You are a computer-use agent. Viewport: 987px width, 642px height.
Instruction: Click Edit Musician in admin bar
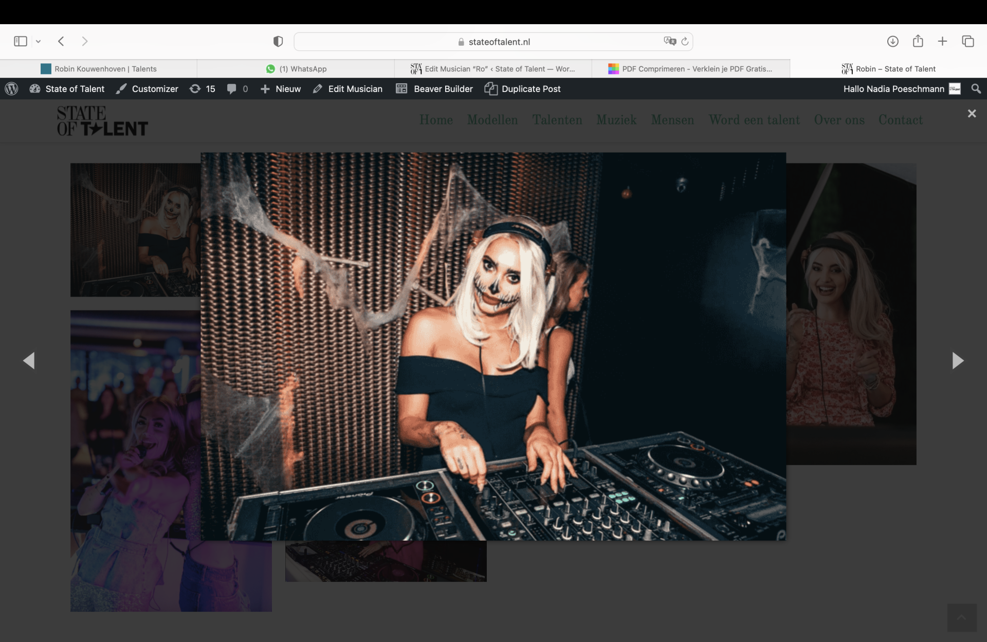pos(348,89)
